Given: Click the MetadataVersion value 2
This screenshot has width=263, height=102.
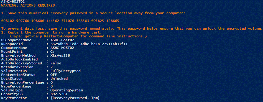Looking at the screenshot, I should point(52,67).
